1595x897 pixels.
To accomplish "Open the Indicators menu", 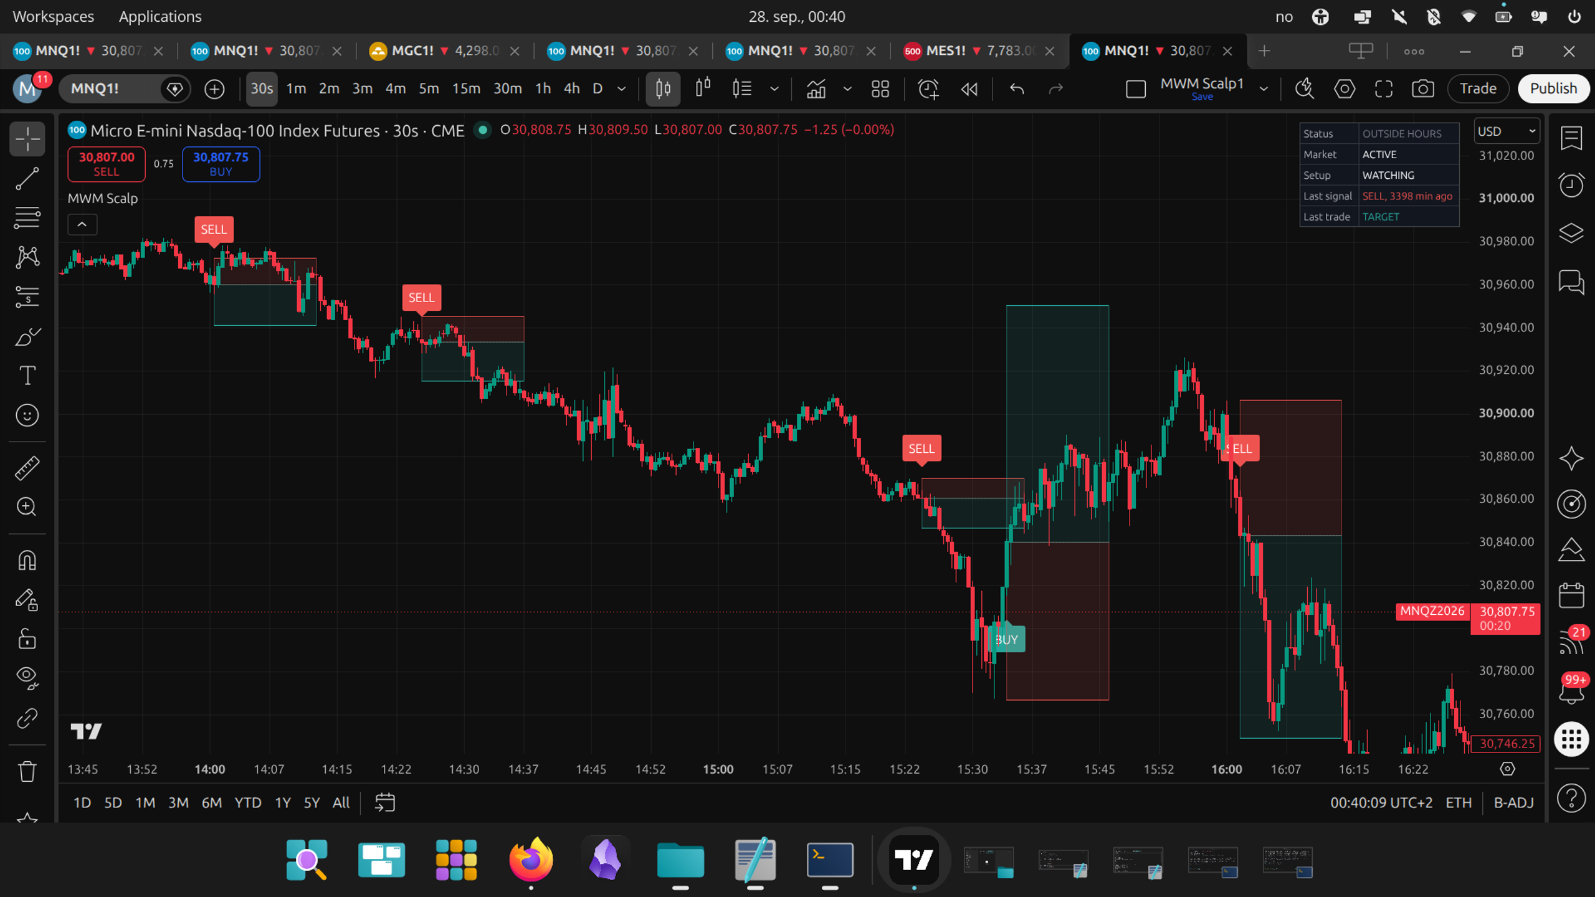I will coord(816,88).
